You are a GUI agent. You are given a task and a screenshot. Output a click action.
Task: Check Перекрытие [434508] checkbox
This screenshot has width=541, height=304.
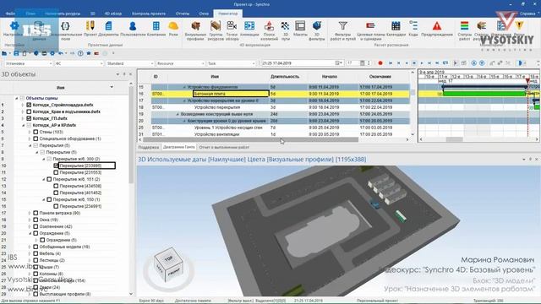coord(56,186)
